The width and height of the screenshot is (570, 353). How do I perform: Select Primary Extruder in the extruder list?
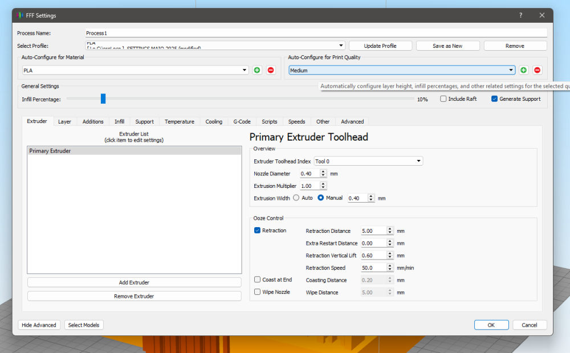134,151
